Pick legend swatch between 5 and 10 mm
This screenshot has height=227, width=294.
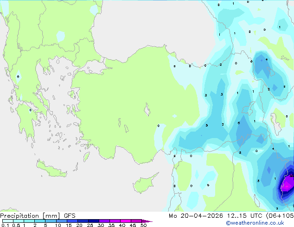click(x=51, y=221)
